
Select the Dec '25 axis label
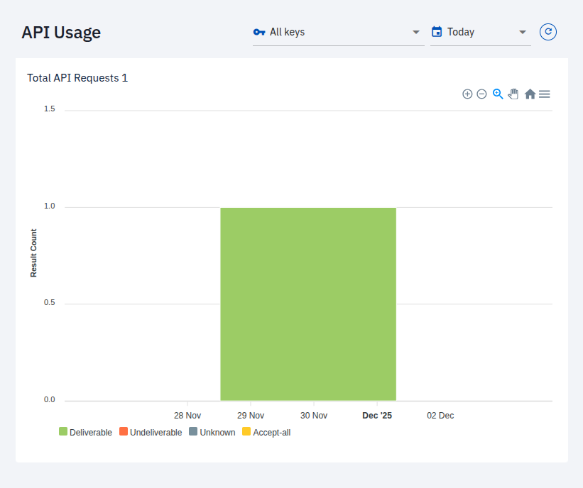pos(376,415)
